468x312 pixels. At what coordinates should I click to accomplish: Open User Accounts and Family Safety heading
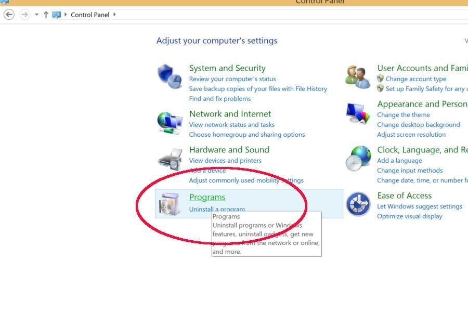(422, 68)
